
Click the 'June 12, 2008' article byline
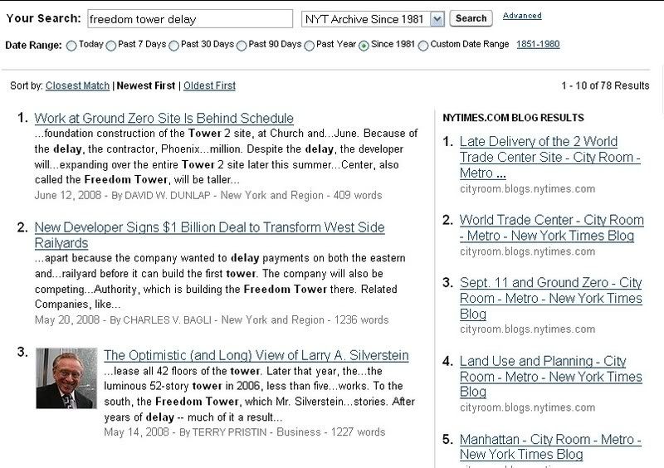pos(208,195)
